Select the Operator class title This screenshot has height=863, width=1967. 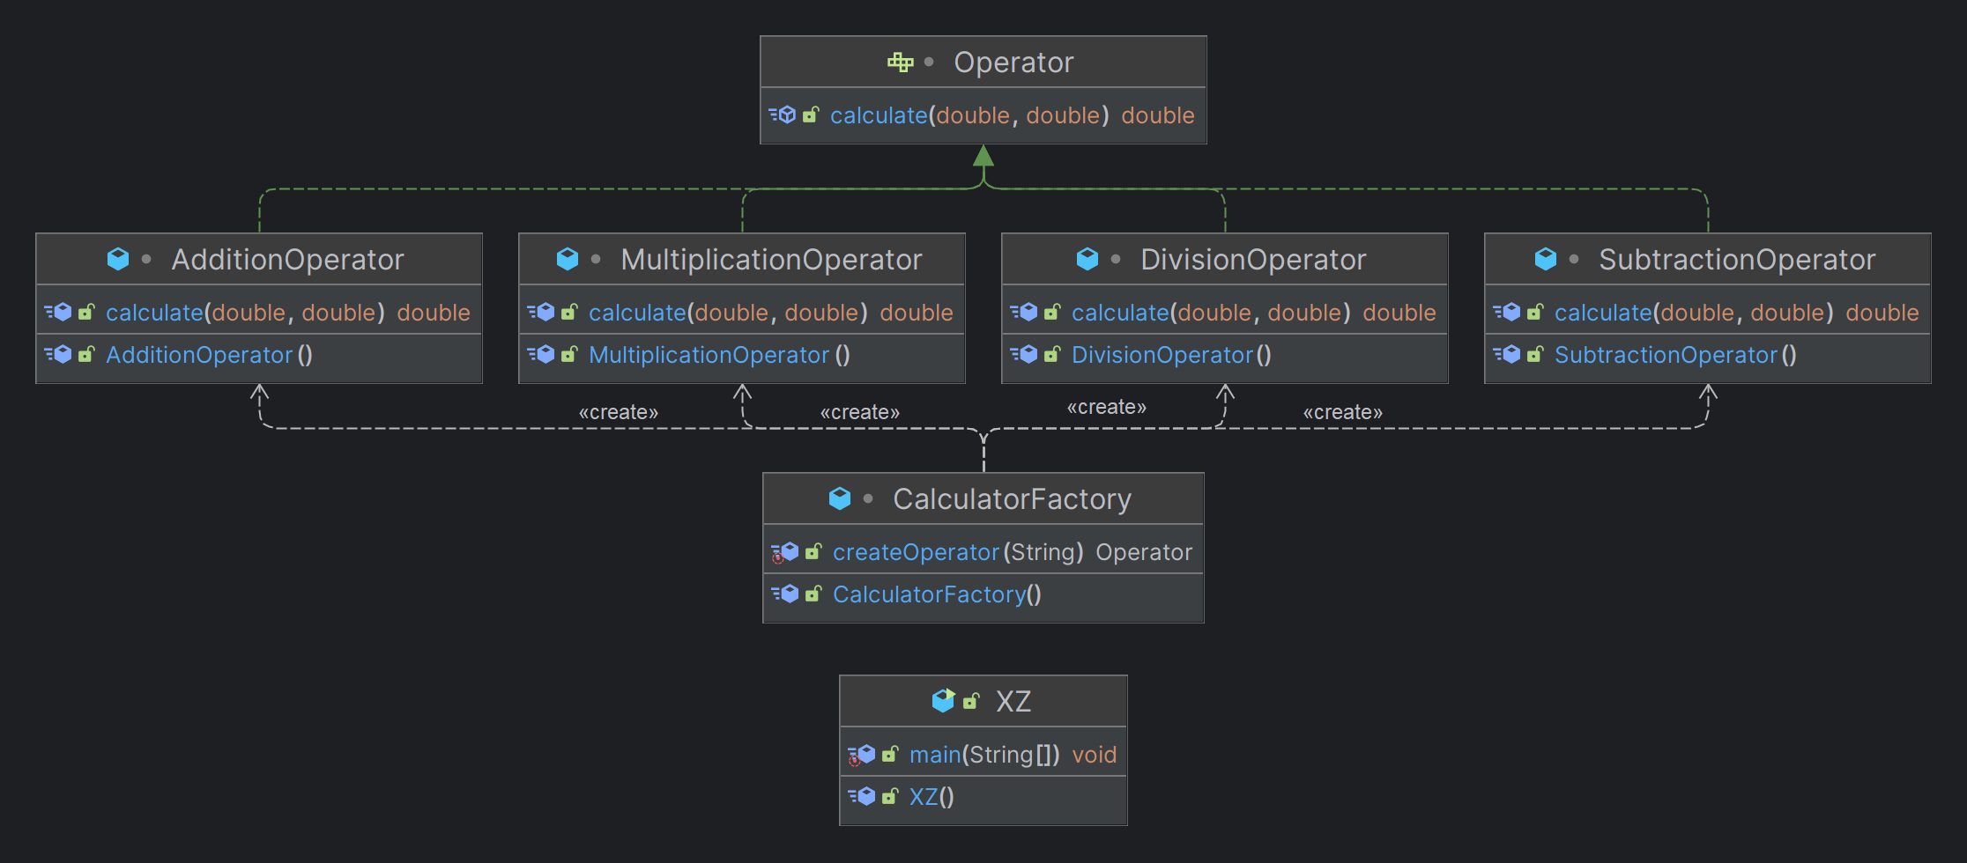pyautogui.click(x=1013, y=63)
